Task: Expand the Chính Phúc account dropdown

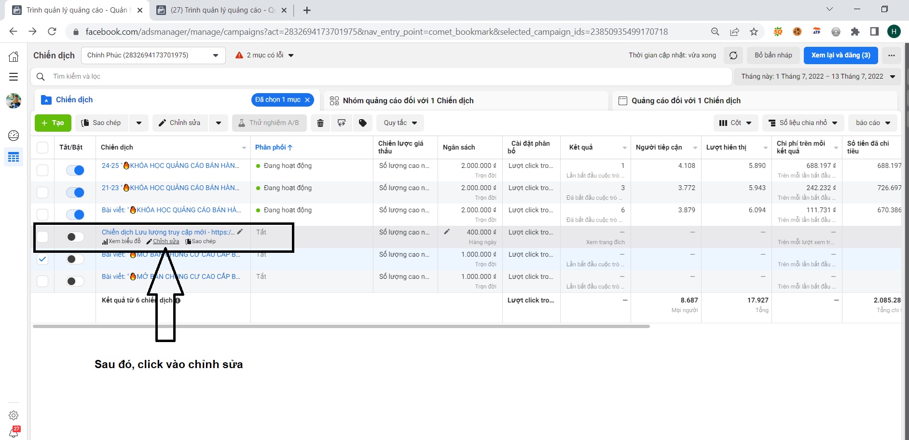Action: [153, 55]
